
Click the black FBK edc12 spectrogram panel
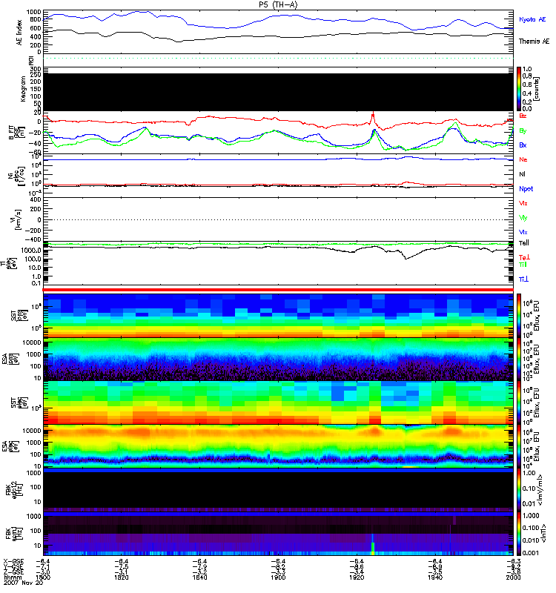[x=278, y=490]
